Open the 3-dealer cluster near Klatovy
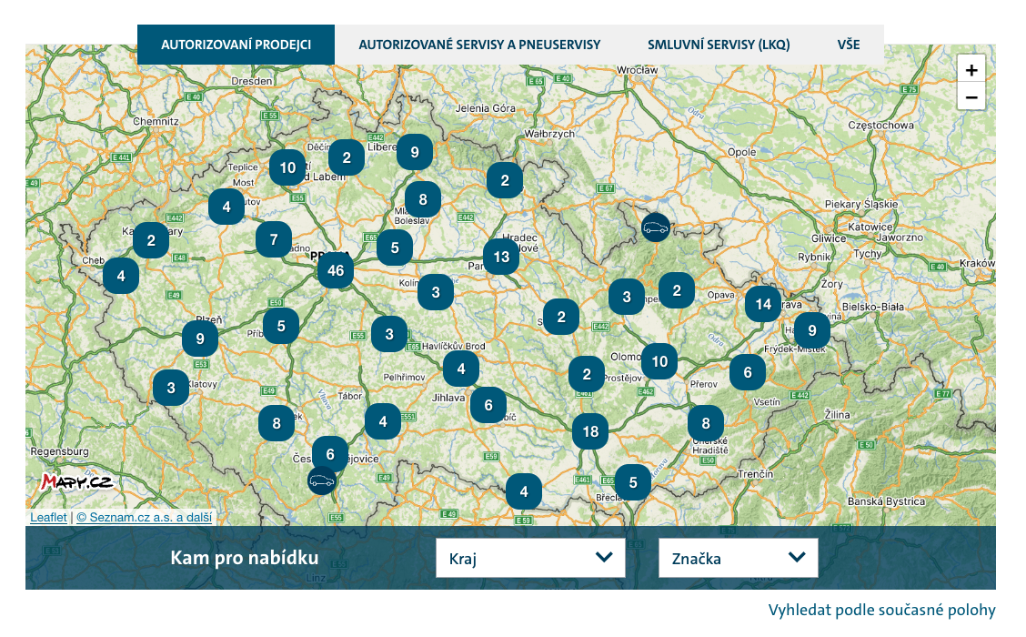Screen dimensions: 1026x637 tap(171, 388)
